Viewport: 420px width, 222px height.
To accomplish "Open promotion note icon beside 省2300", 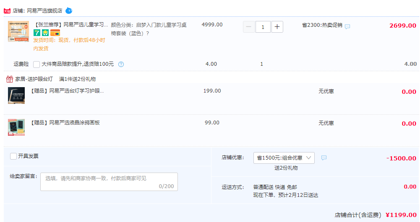I will pos(347,26).
